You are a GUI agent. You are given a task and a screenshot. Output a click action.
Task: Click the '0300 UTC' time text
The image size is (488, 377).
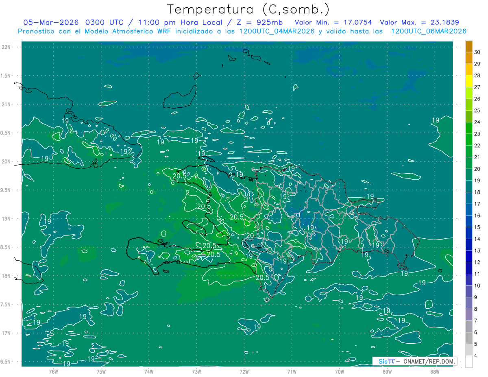tap(105, 22)
